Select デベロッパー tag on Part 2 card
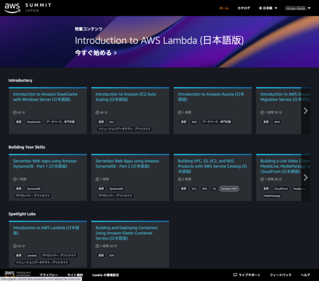Viewport: 319px width, 281px height. (115, 196)
